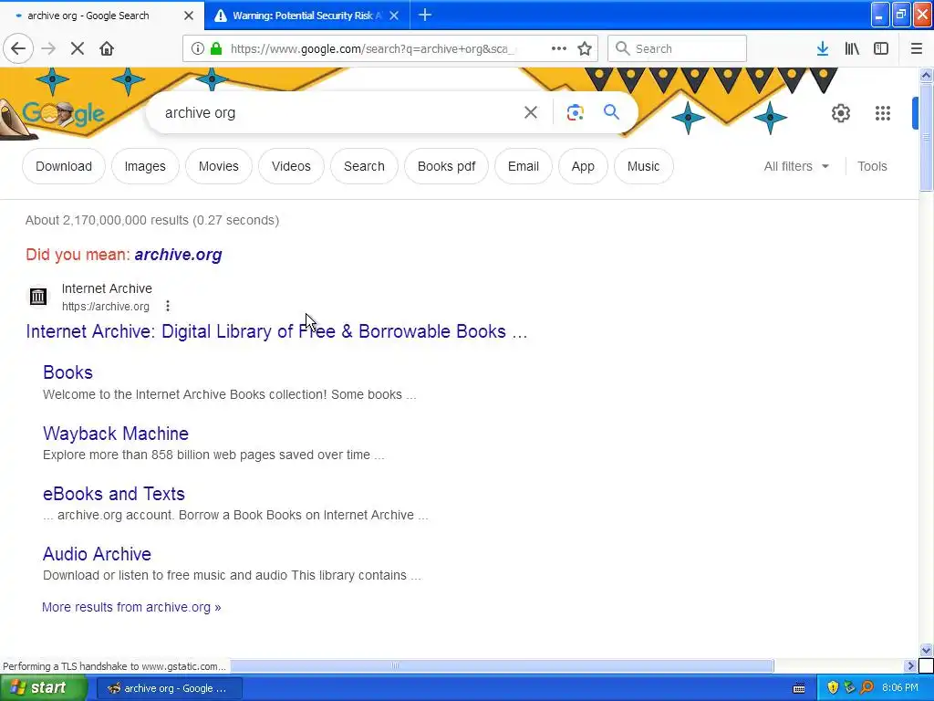Click the horizontal scrollbar right arrow

[910, 665]
